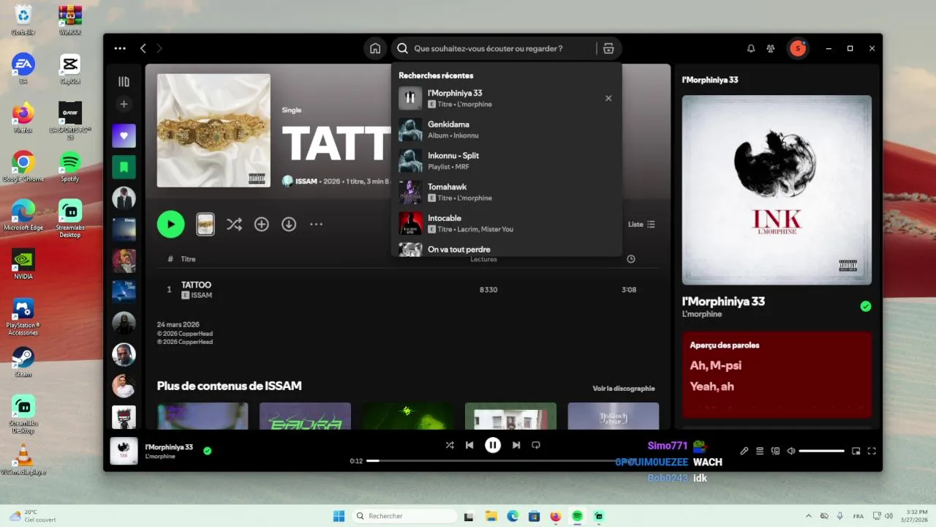Open Your Library sidebar icon
The width and height of the screenshot is (936, 527).
tap(124, 81)
